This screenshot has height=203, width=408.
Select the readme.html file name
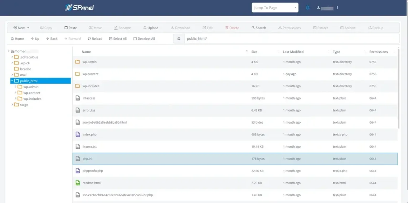(92, 183)
